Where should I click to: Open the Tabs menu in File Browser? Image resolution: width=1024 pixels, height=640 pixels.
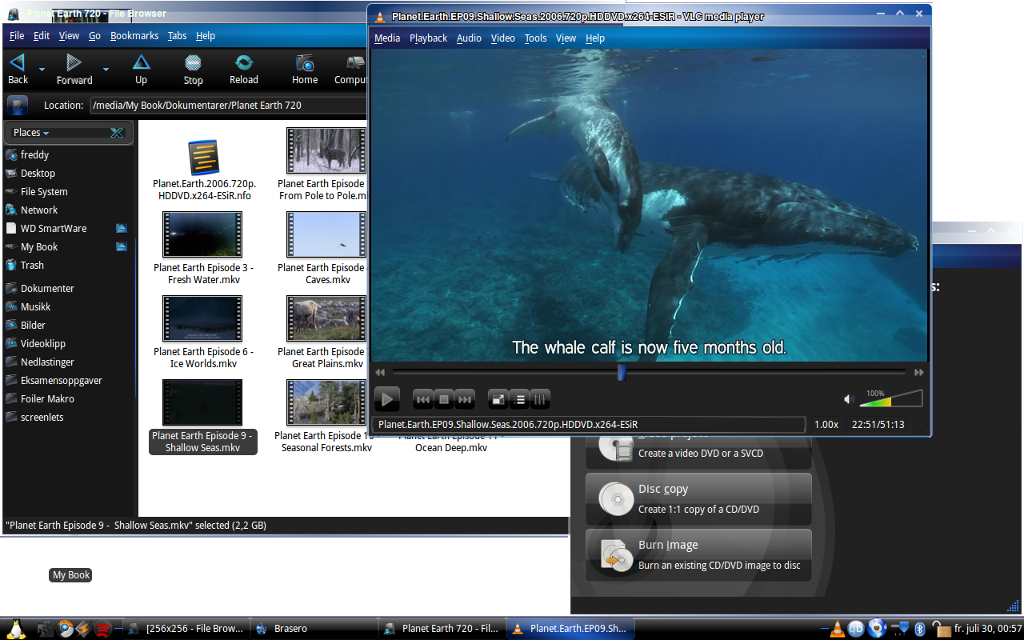pyautogui.click(x=178, y=36)
